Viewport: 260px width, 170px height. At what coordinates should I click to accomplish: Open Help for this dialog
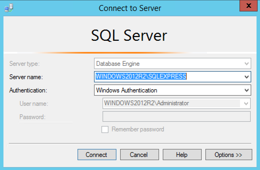point(182,155)
